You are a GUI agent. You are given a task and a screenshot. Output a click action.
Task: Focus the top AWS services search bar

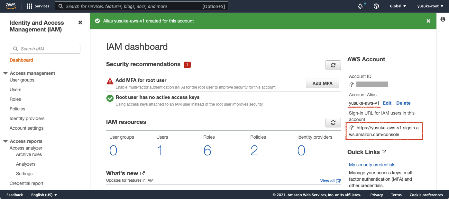point(142,6)
